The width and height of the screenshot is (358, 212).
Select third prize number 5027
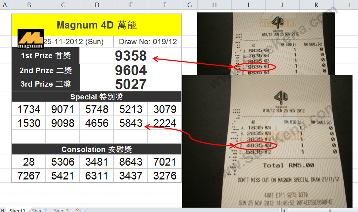pyautogui.click(x=131, y=84)
